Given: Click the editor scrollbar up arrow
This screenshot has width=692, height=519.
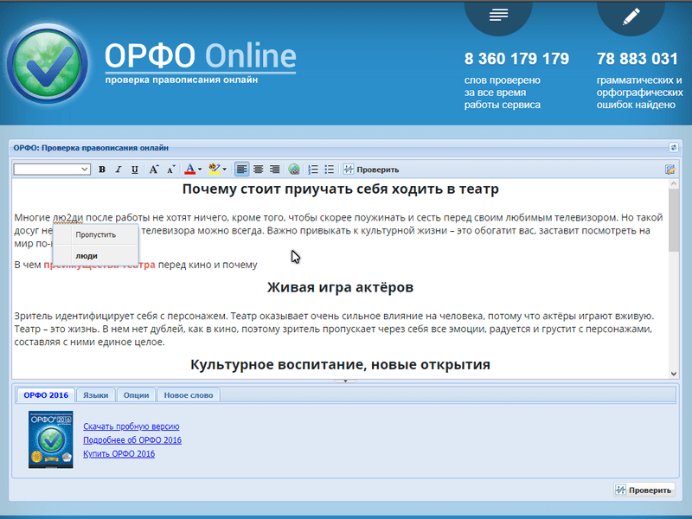Looking at the screenshot, I should (x=674, y=184).
